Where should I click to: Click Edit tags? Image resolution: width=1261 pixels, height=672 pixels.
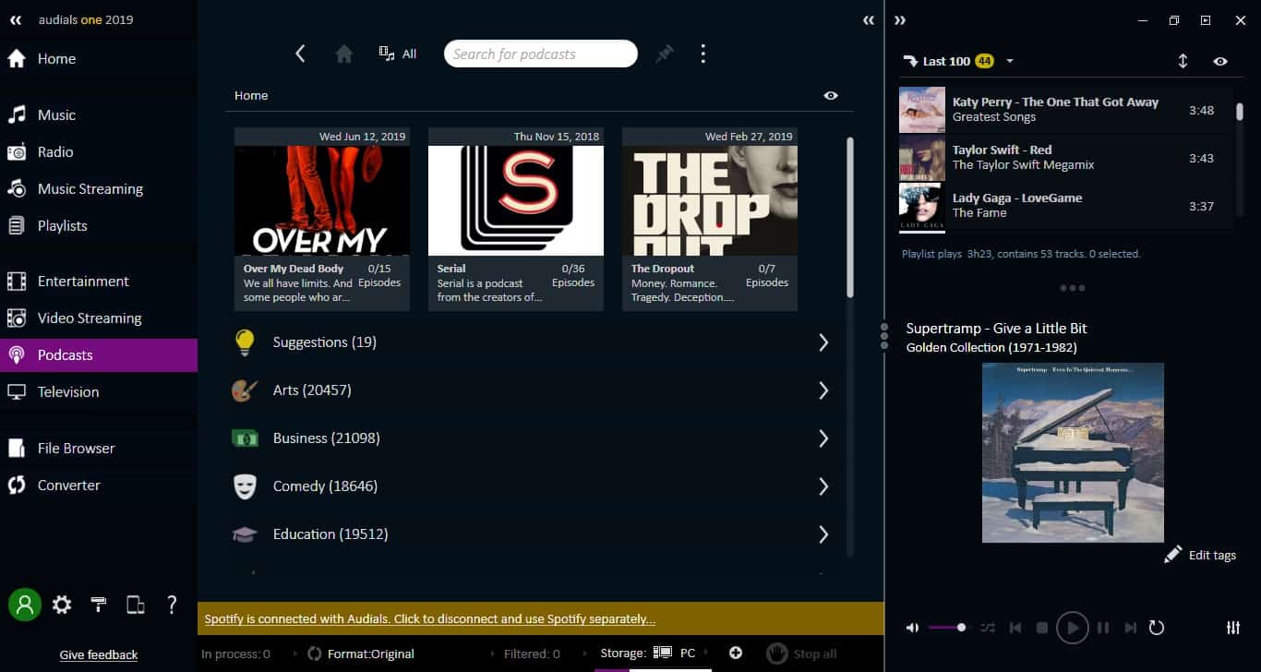point(1200,555)
